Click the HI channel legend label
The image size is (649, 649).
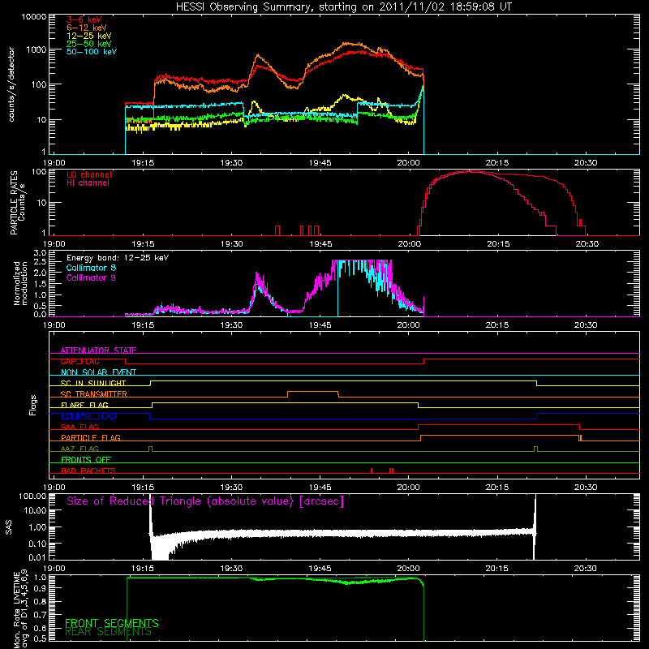pyautogui.click(x=88, y=183)
